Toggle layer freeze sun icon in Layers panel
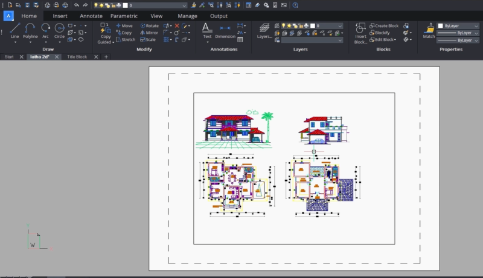 290,26
